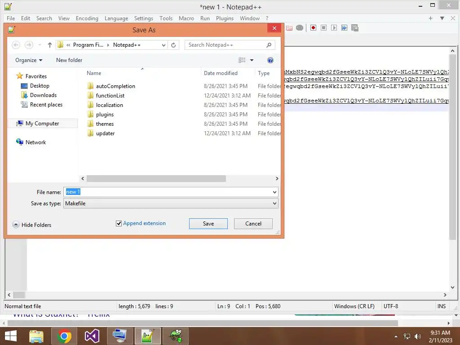Collapse folders with Hide Folders
460x345 pixels.
pyautogui.click(x=32, y=225)
